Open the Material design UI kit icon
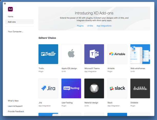The image size is (157, 120). [x=94, y=88]
